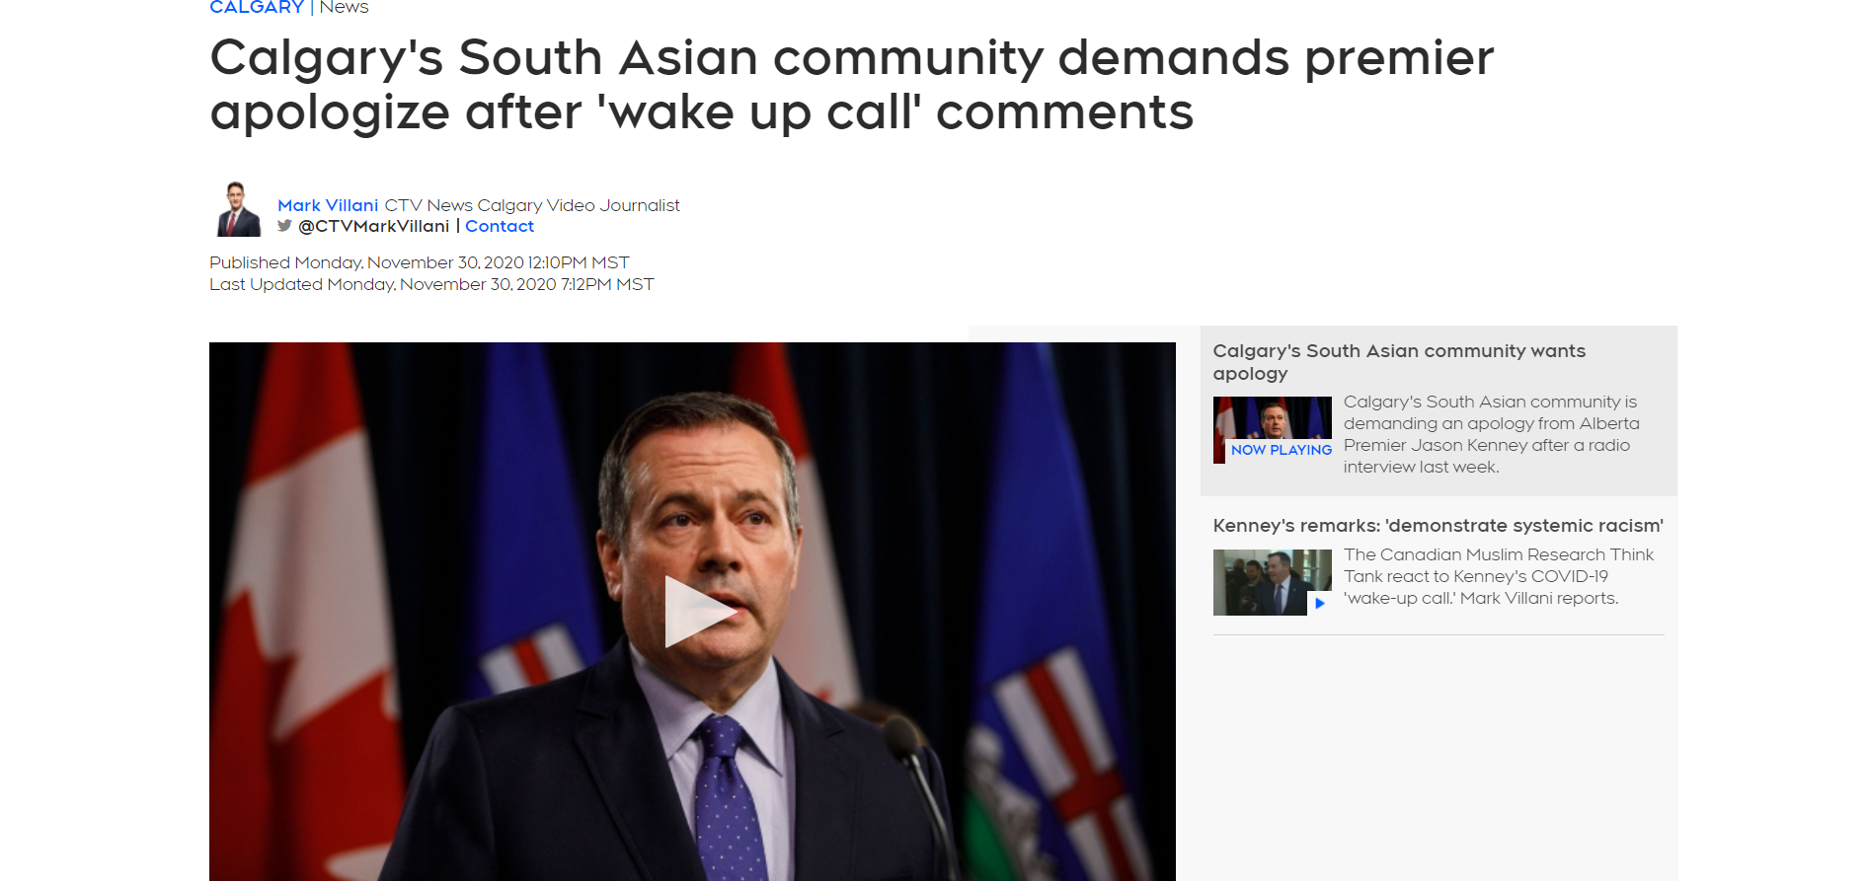The image size is (1867, 881).
Task: Click the Twitter bird icon beside @CTVMarkVillani
Action: coord(284,226)
